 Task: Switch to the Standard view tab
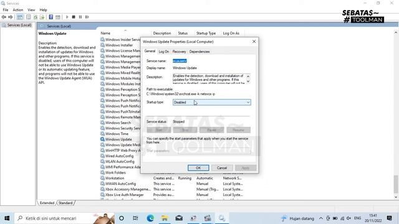coord(65,203)
